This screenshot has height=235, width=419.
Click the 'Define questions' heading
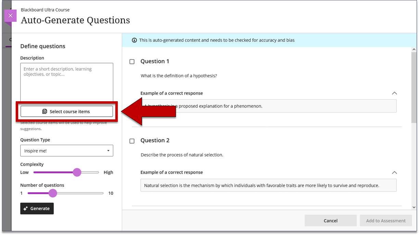click(43, 47)
